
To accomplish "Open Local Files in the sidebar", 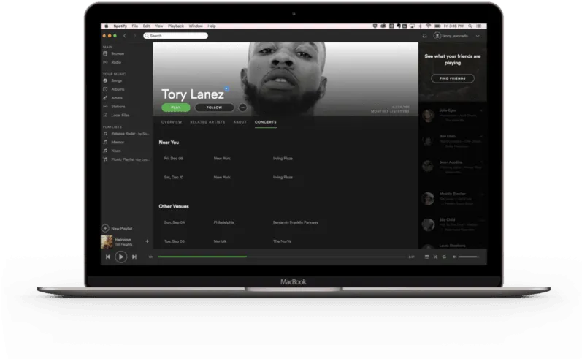I will 120,116.
